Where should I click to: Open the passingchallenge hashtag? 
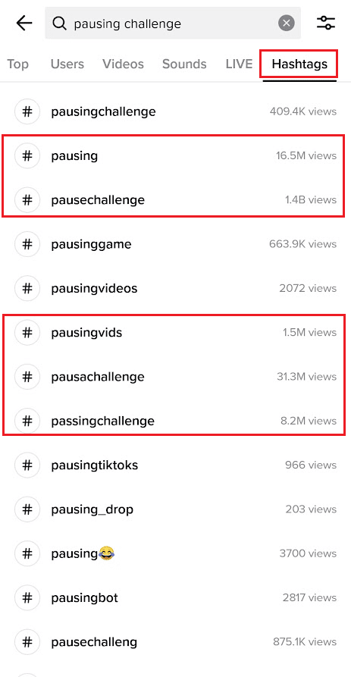(175, 421)
